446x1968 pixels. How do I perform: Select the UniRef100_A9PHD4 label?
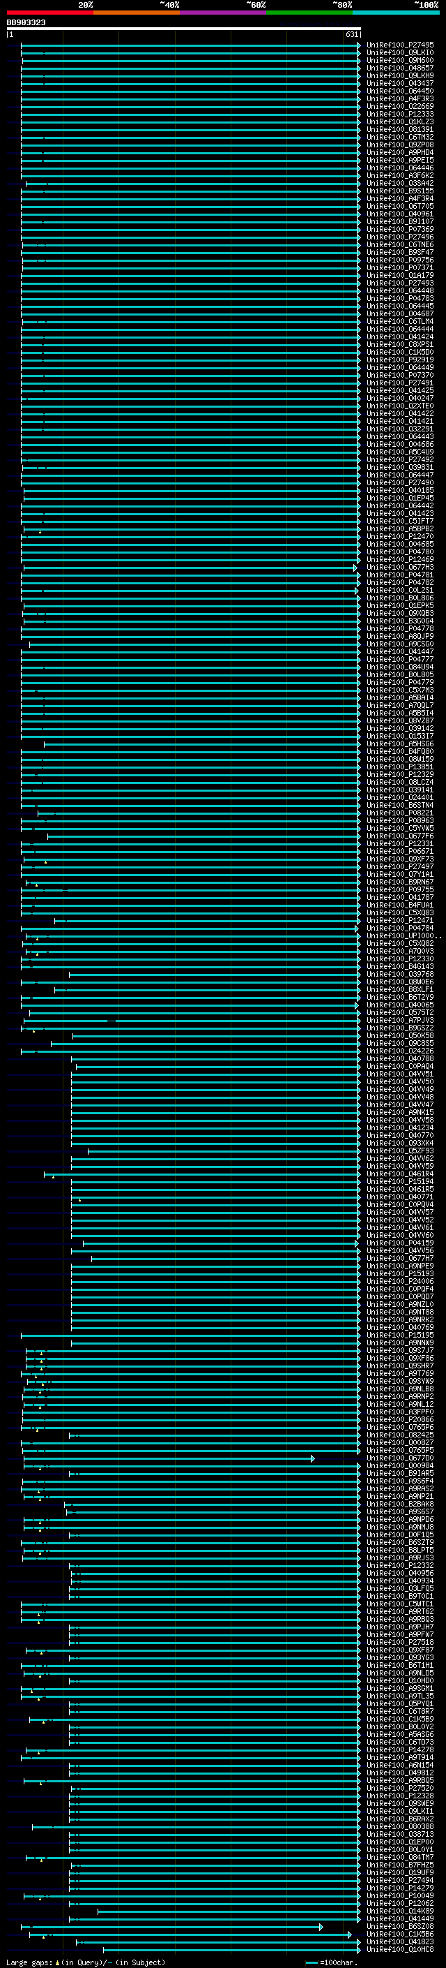tap(400, 153)
